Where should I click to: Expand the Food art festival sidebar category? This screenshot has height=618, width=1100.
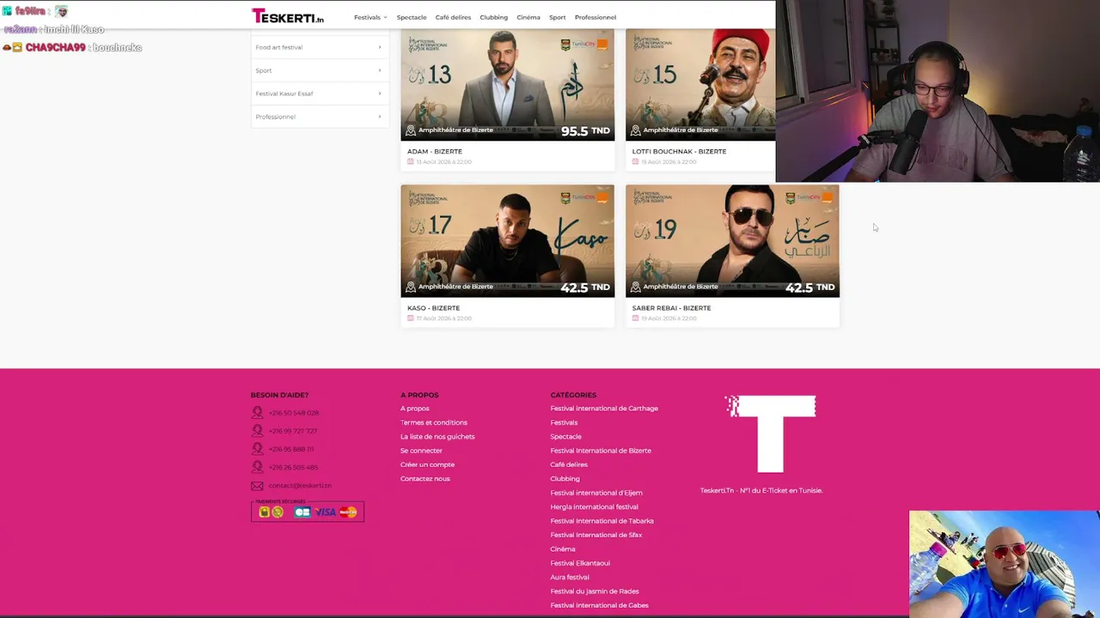pyautogui.click(x=318, y=47)
